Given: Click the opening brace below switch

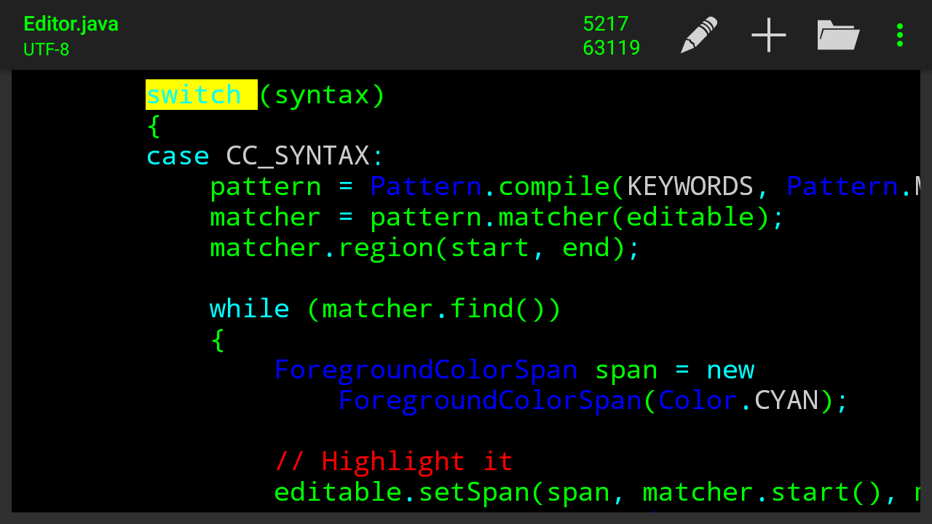Looking at the screenshot, I should pyautogui.click(x=153, y=126).
